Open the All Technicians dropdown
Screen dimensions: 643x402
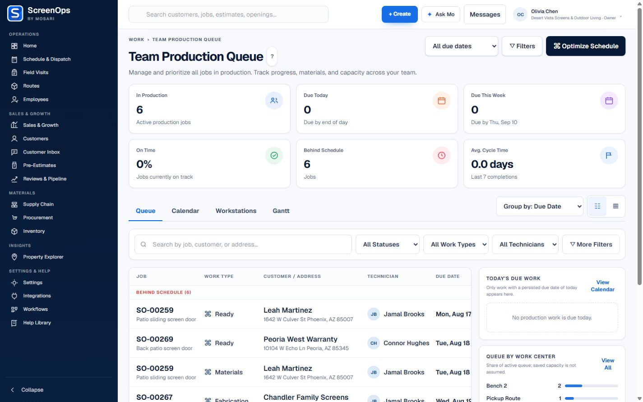tap(525, 245)
